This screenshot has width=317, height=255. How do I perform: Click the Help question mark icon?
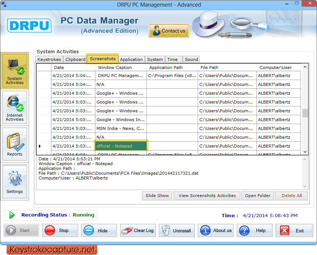244,230
